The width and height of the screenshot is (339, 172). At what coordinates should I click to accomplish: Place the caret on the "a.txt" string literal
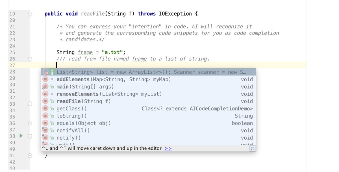click(x=113, y=53)
